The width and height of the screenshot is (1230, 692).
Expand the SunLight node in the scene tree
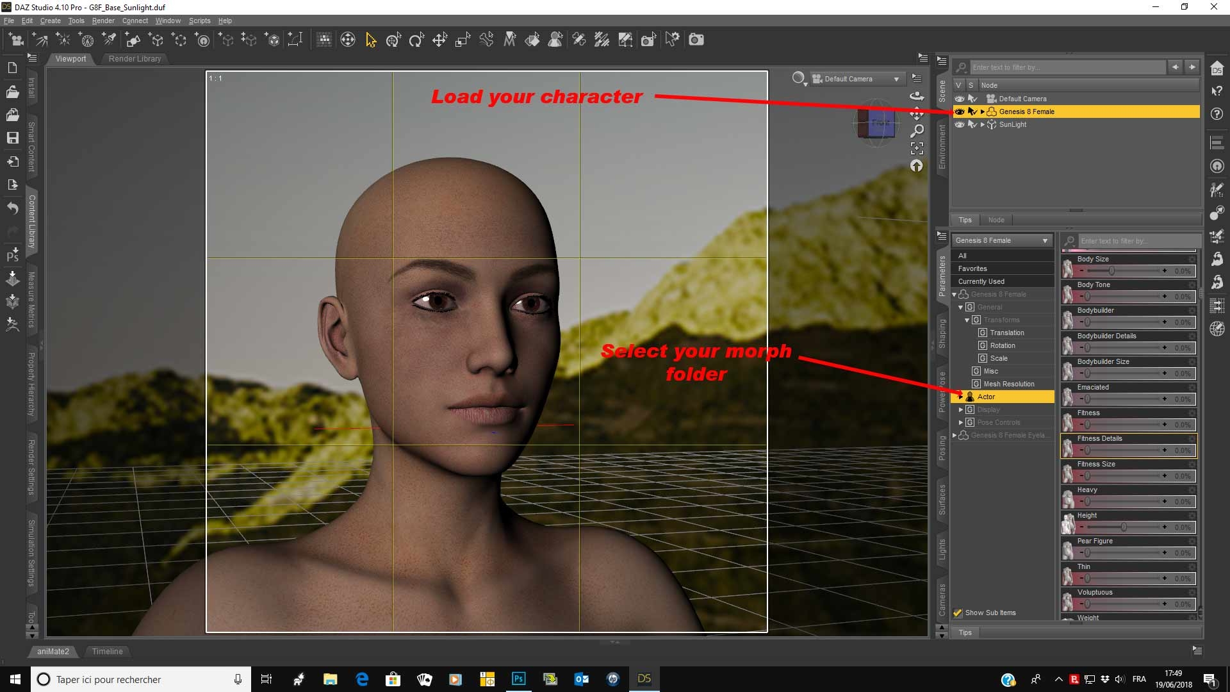[x=983, y=124]
